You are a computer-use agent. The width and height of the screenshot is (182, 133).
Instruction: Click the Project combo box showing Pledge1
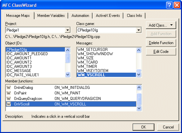(38, 30)
